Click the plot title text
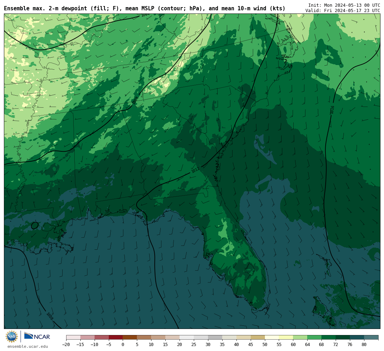 tap(144, 8)
